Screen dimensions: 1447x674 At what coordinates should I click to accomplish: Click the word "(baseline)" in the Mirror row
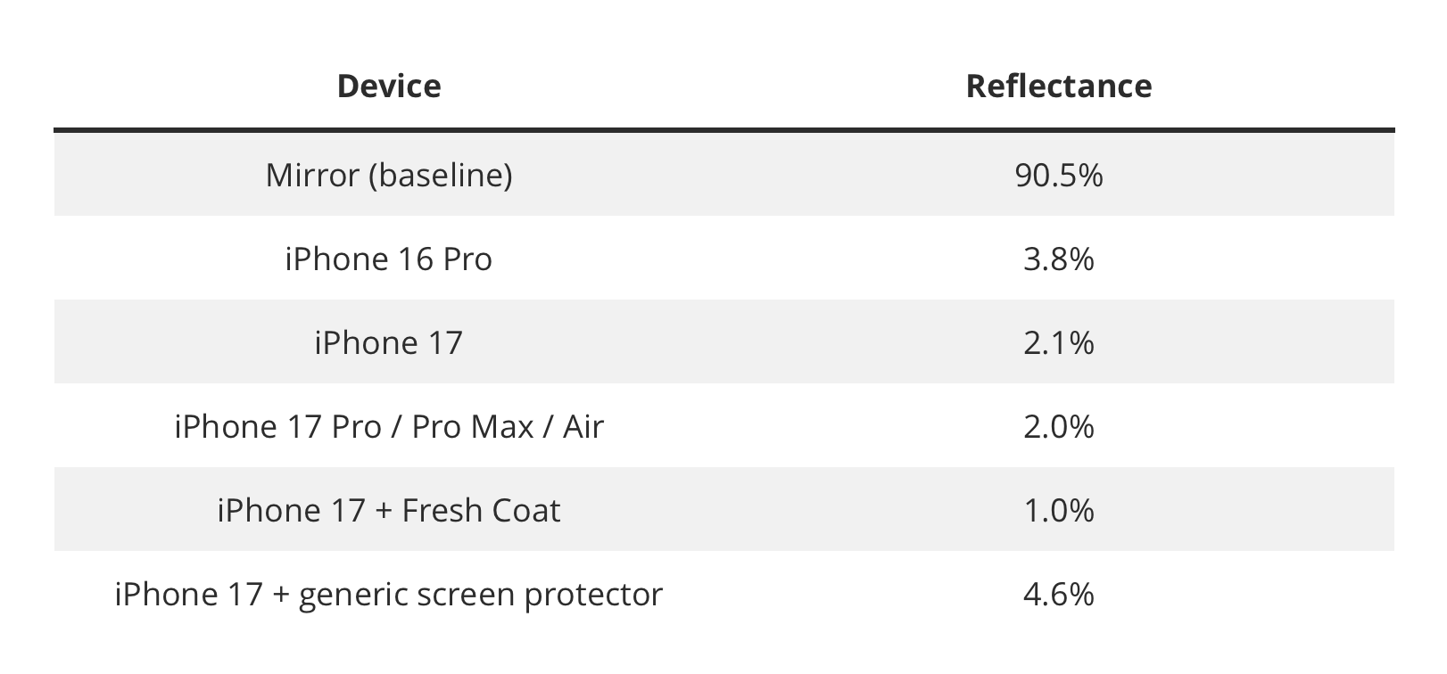pyautogui.click(x=441, y=175)
